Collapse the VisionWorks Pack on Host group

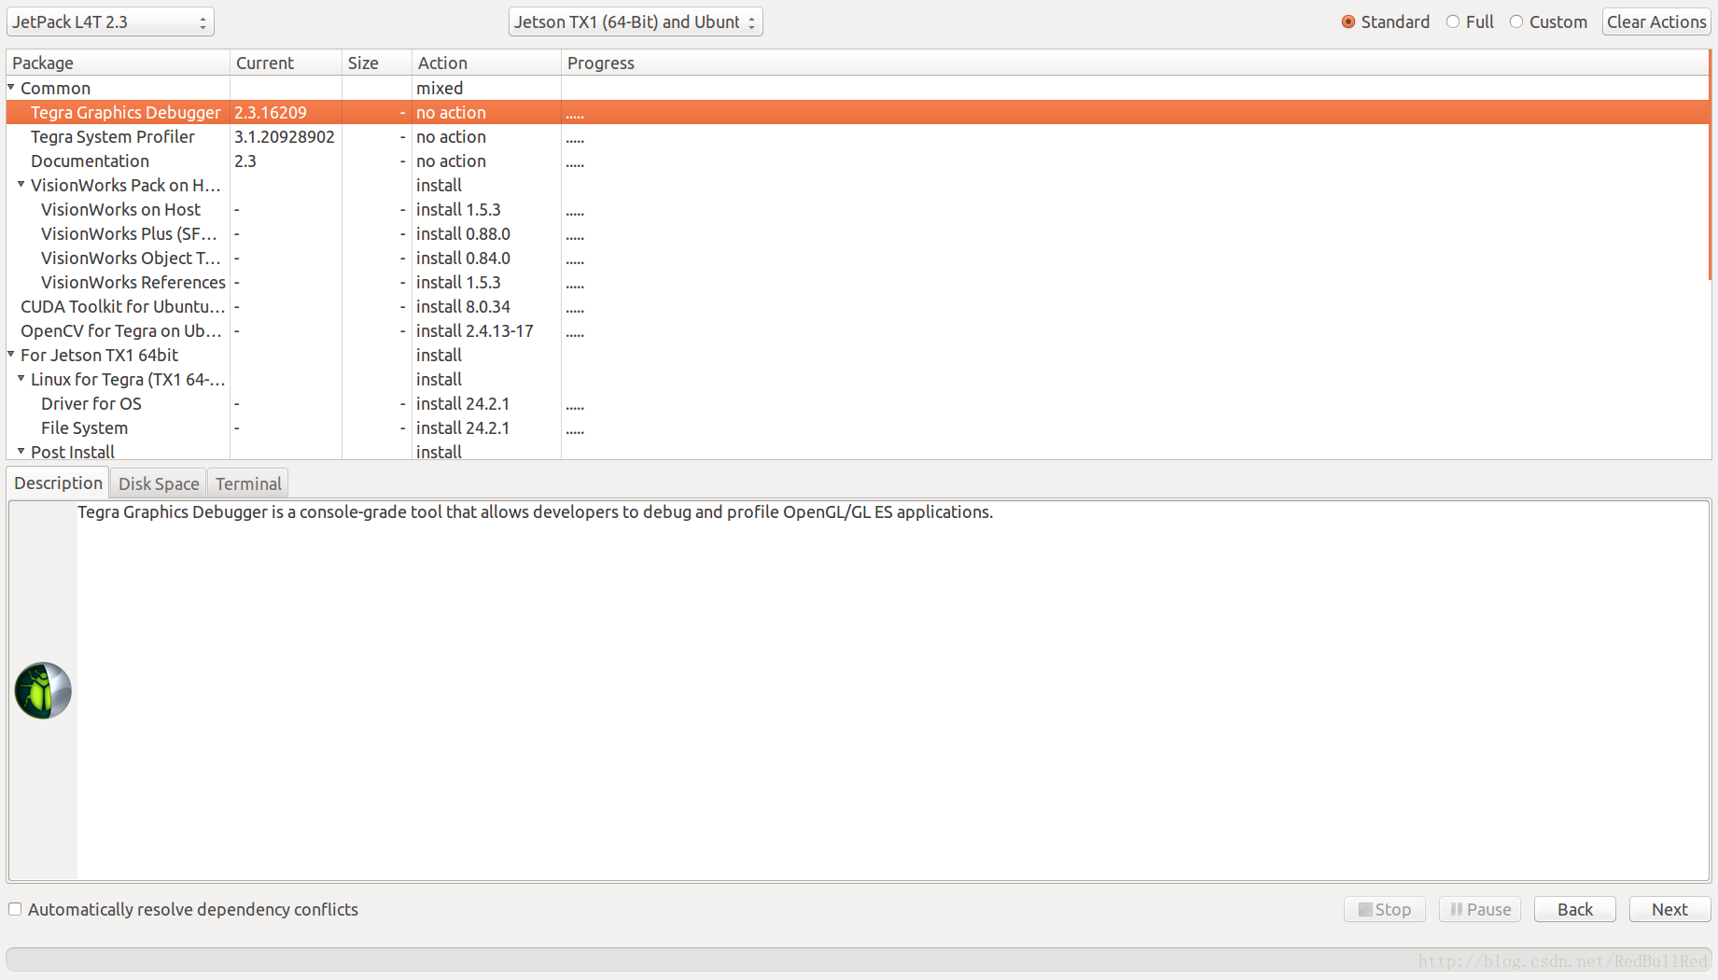pyautogui.click(x=21, y=184)
